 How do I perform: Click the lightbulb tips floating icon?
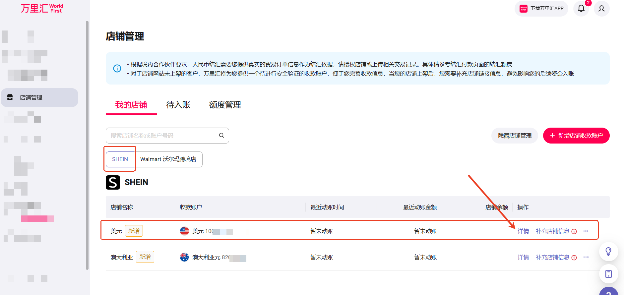pos(608,252)
